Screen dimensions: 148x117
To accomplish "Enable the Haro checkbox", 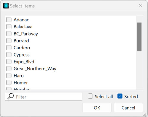I will pyautogui.click(x=9, y=76).
